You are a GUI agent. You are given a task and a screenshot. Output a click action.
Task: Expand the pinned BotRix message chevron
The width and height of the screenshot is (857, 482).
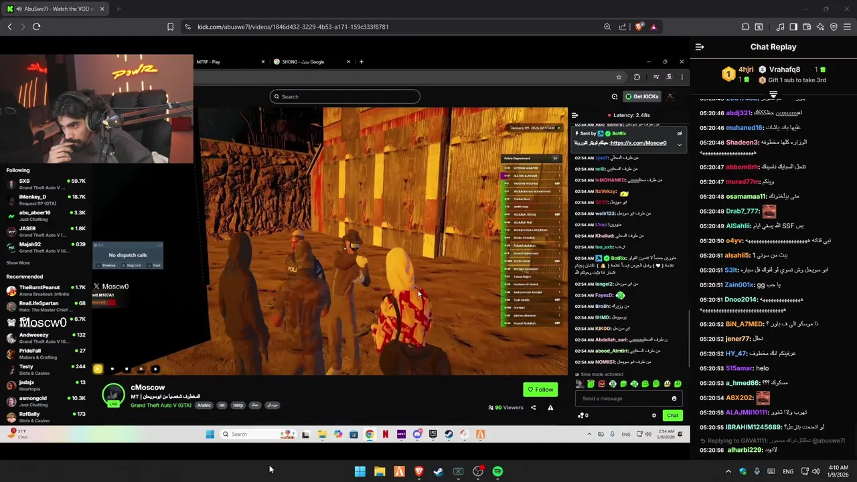(x=679, y=145)
